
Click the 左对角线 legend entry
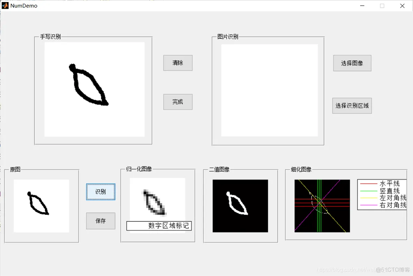pyautogui.click(x=383, y=198)
